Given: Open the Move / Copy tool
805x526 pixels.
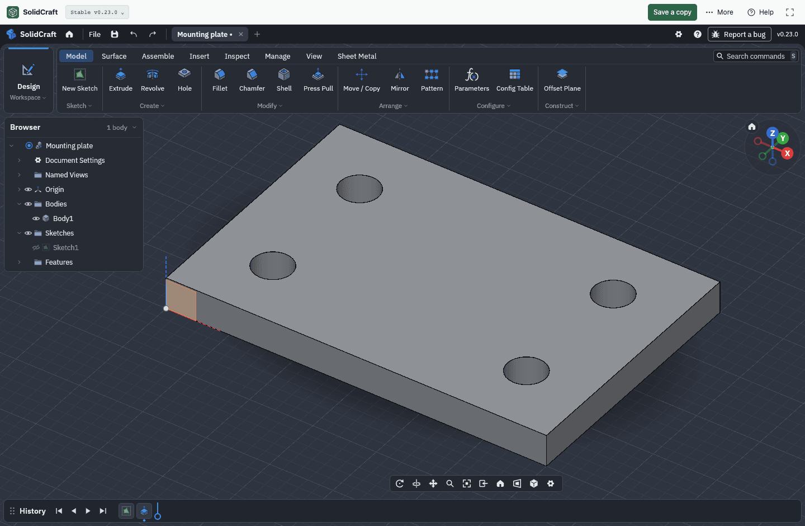Looking at the screenshot, I should [x=362, y=80].
